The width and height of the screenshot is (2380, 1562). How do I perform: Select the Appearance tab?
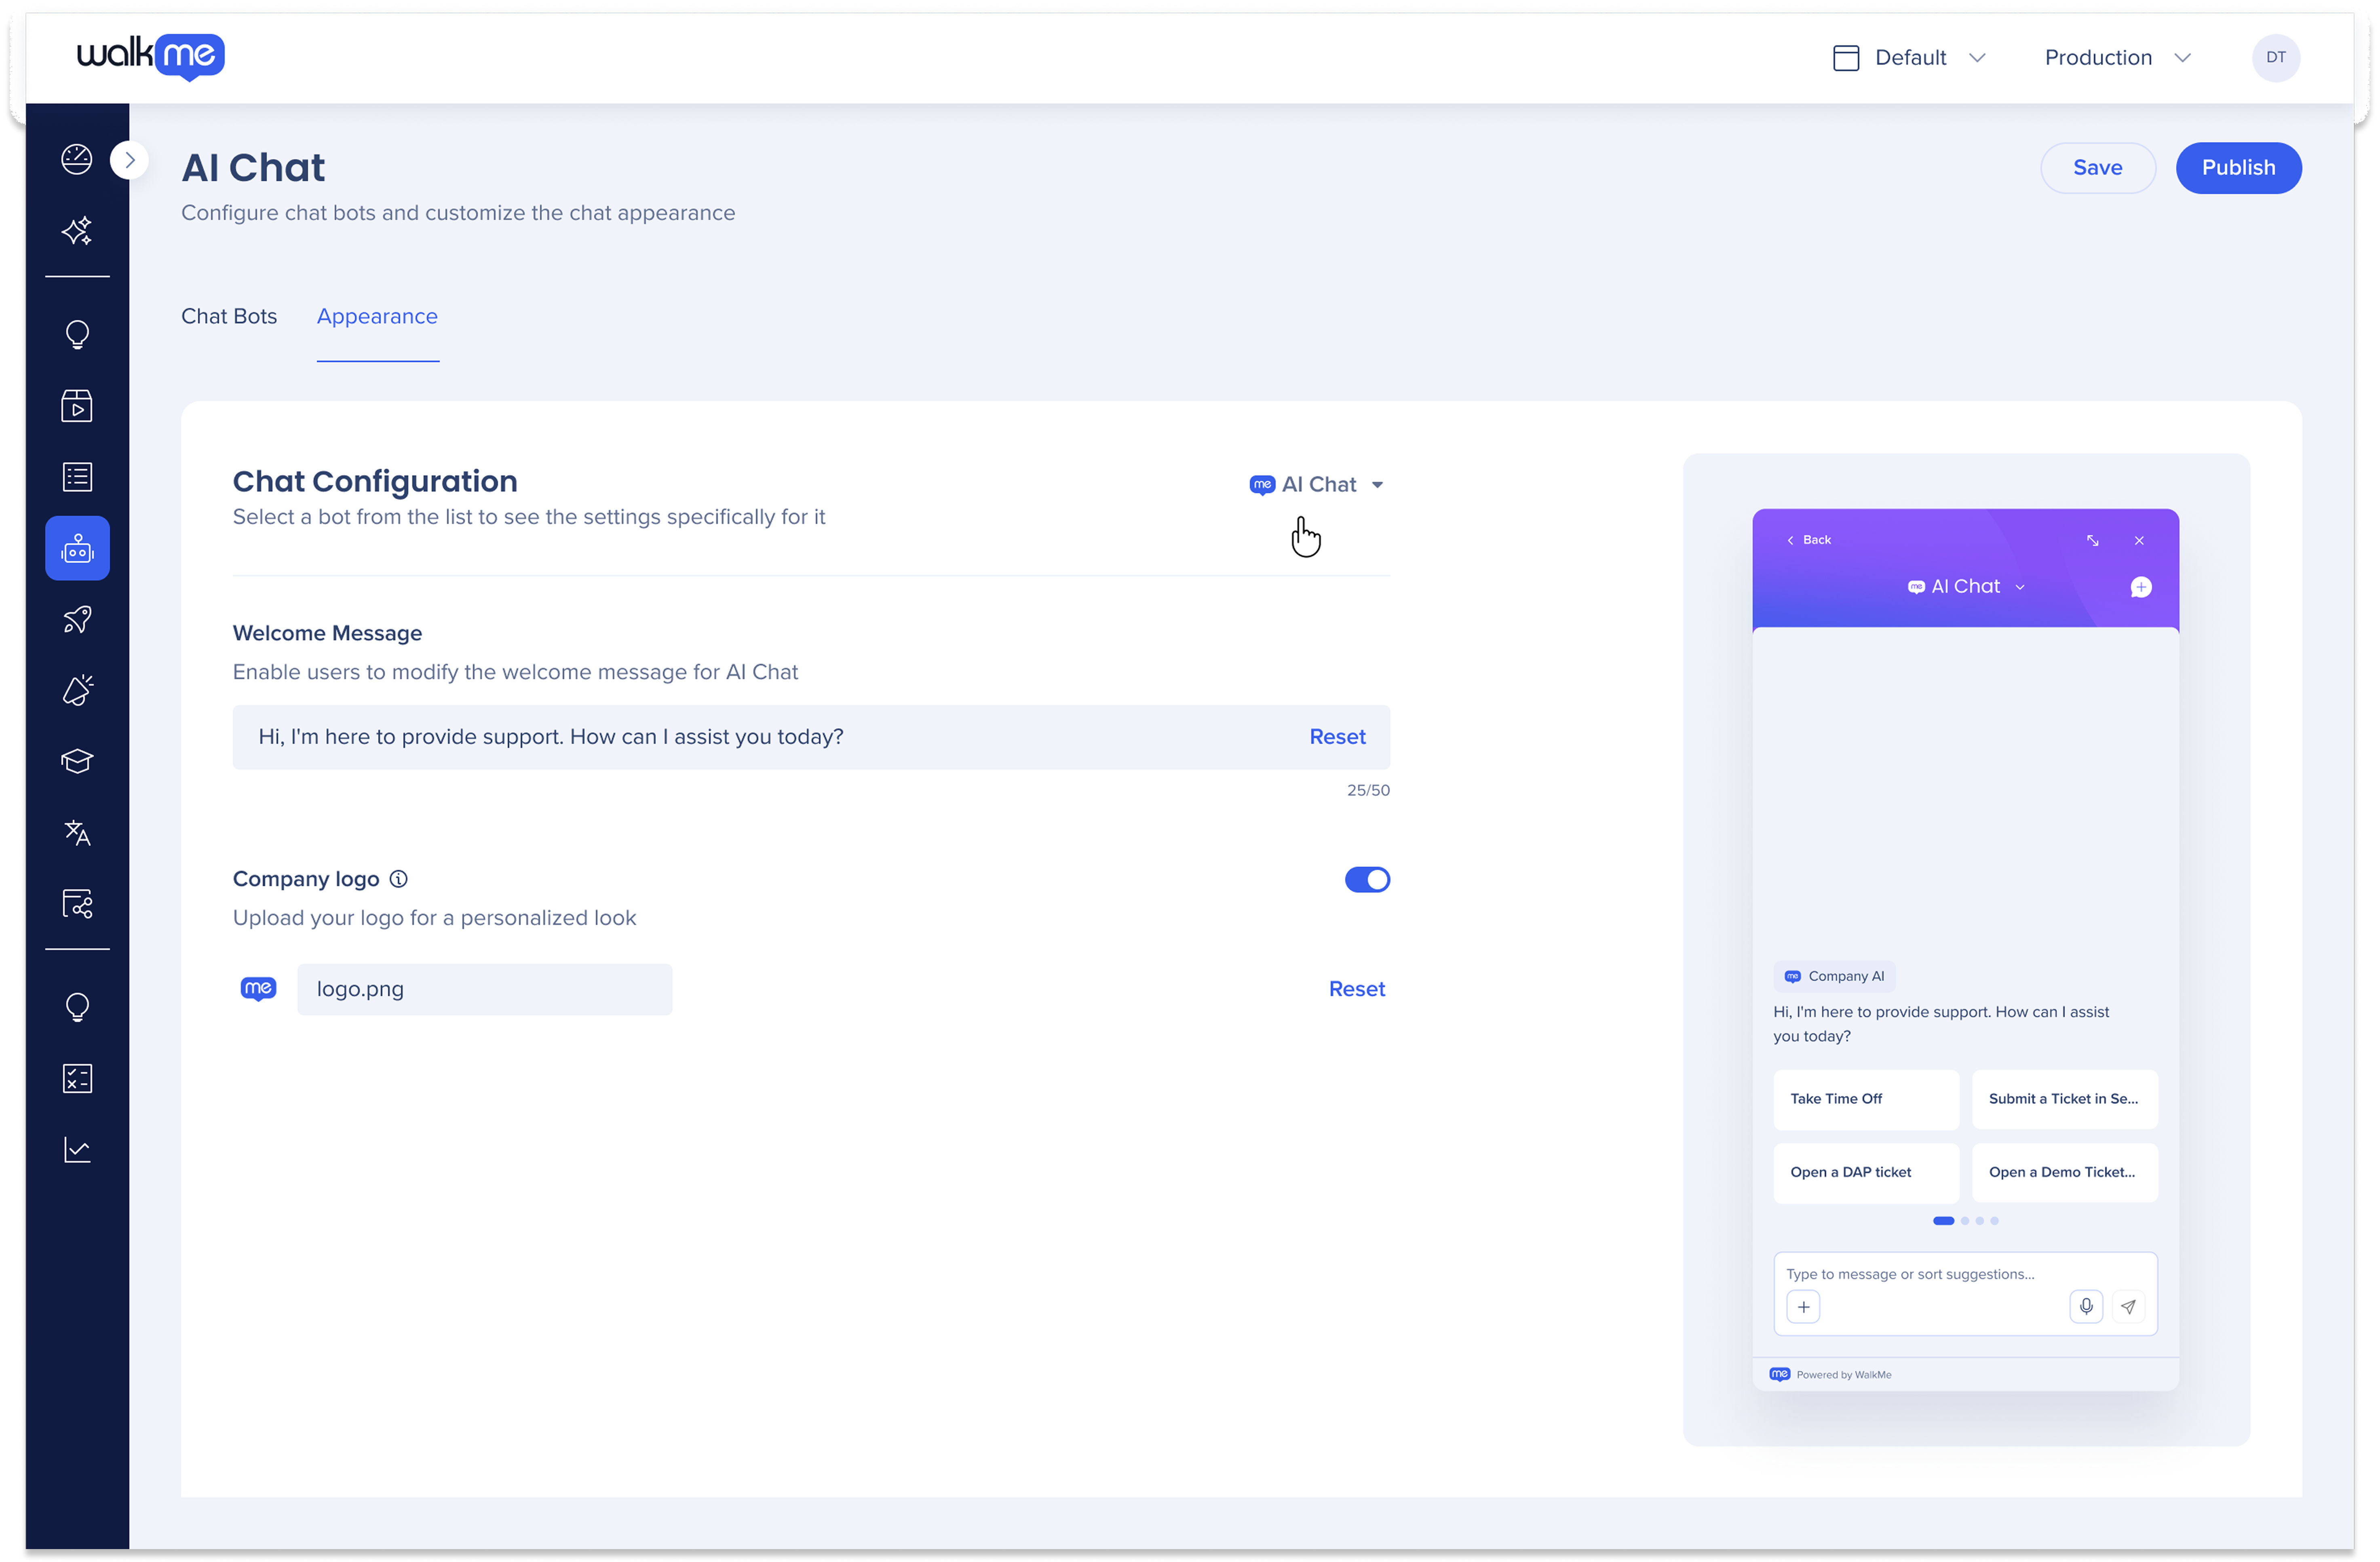[377, 316]
